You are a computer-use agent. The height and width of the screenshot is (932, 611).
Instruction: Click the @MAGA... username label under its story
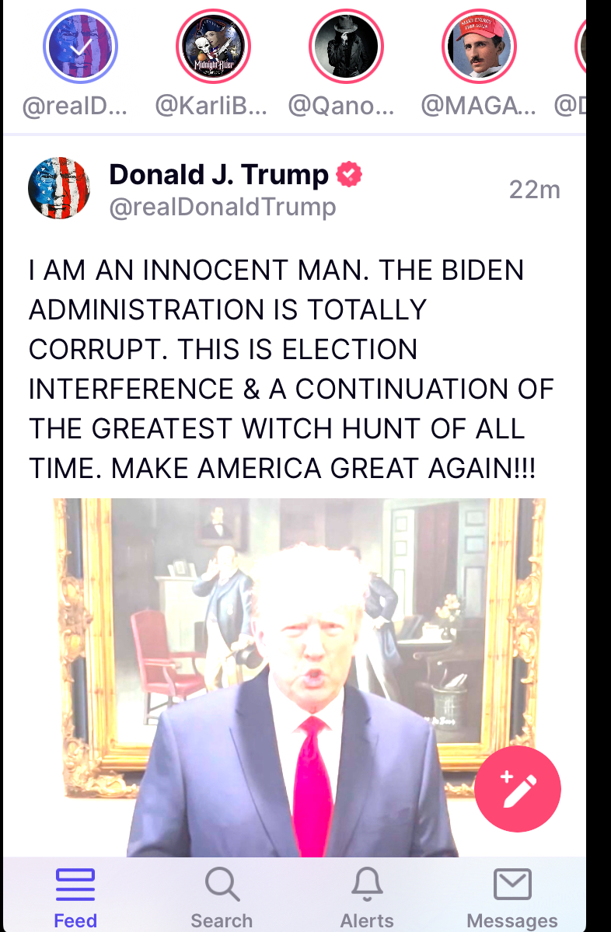tap(478, 106)
